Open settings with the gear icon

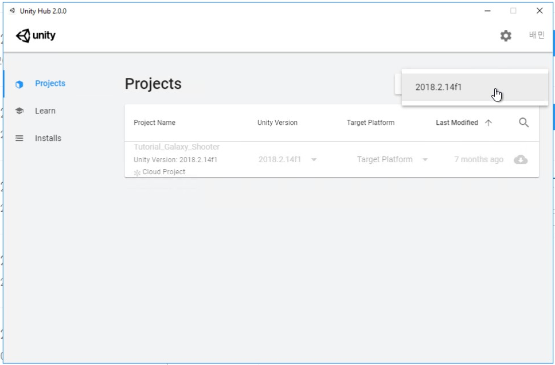506,36
